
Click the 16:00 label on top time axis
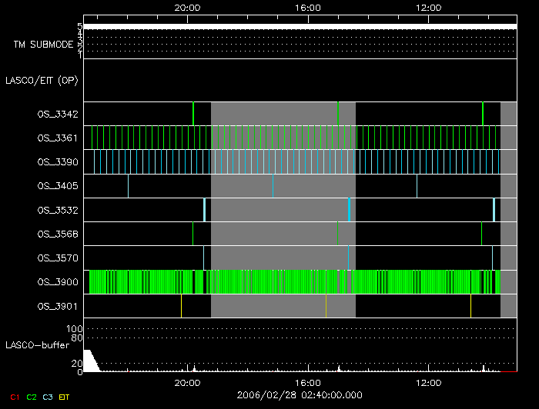coord(308,7)
